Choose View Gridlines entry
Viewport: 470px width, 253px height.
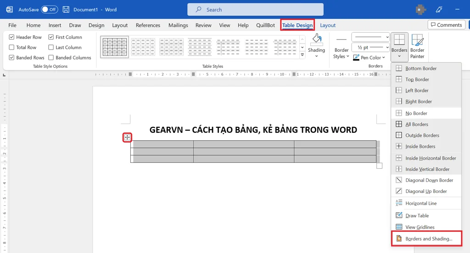pos(426,227)
